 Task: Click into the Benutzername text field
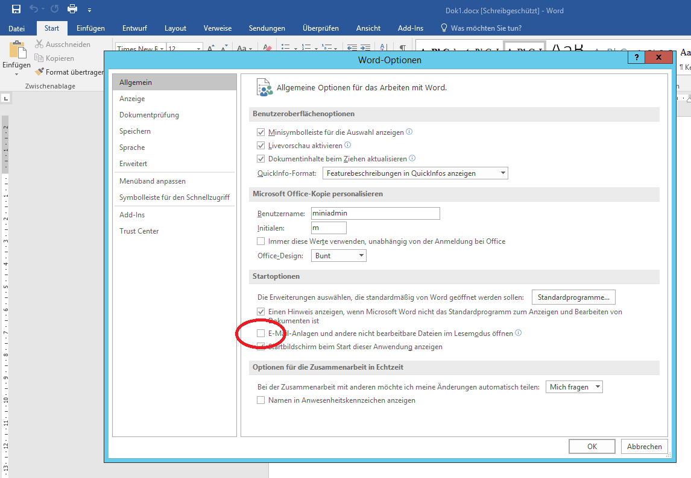tap(374, 213)
